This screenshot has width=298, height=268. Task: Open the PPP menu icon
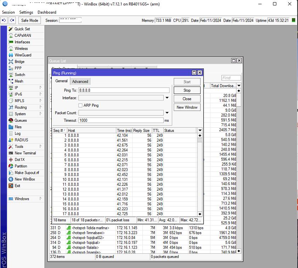tap(11, 68)
